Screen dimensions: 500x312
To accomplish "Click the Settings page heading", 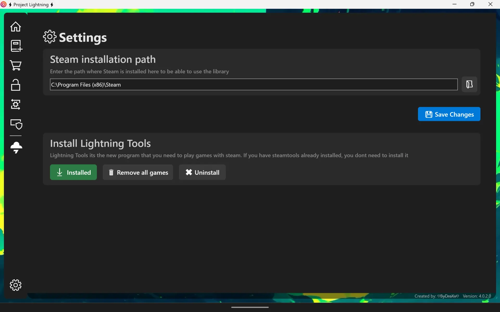I will 83,37.
